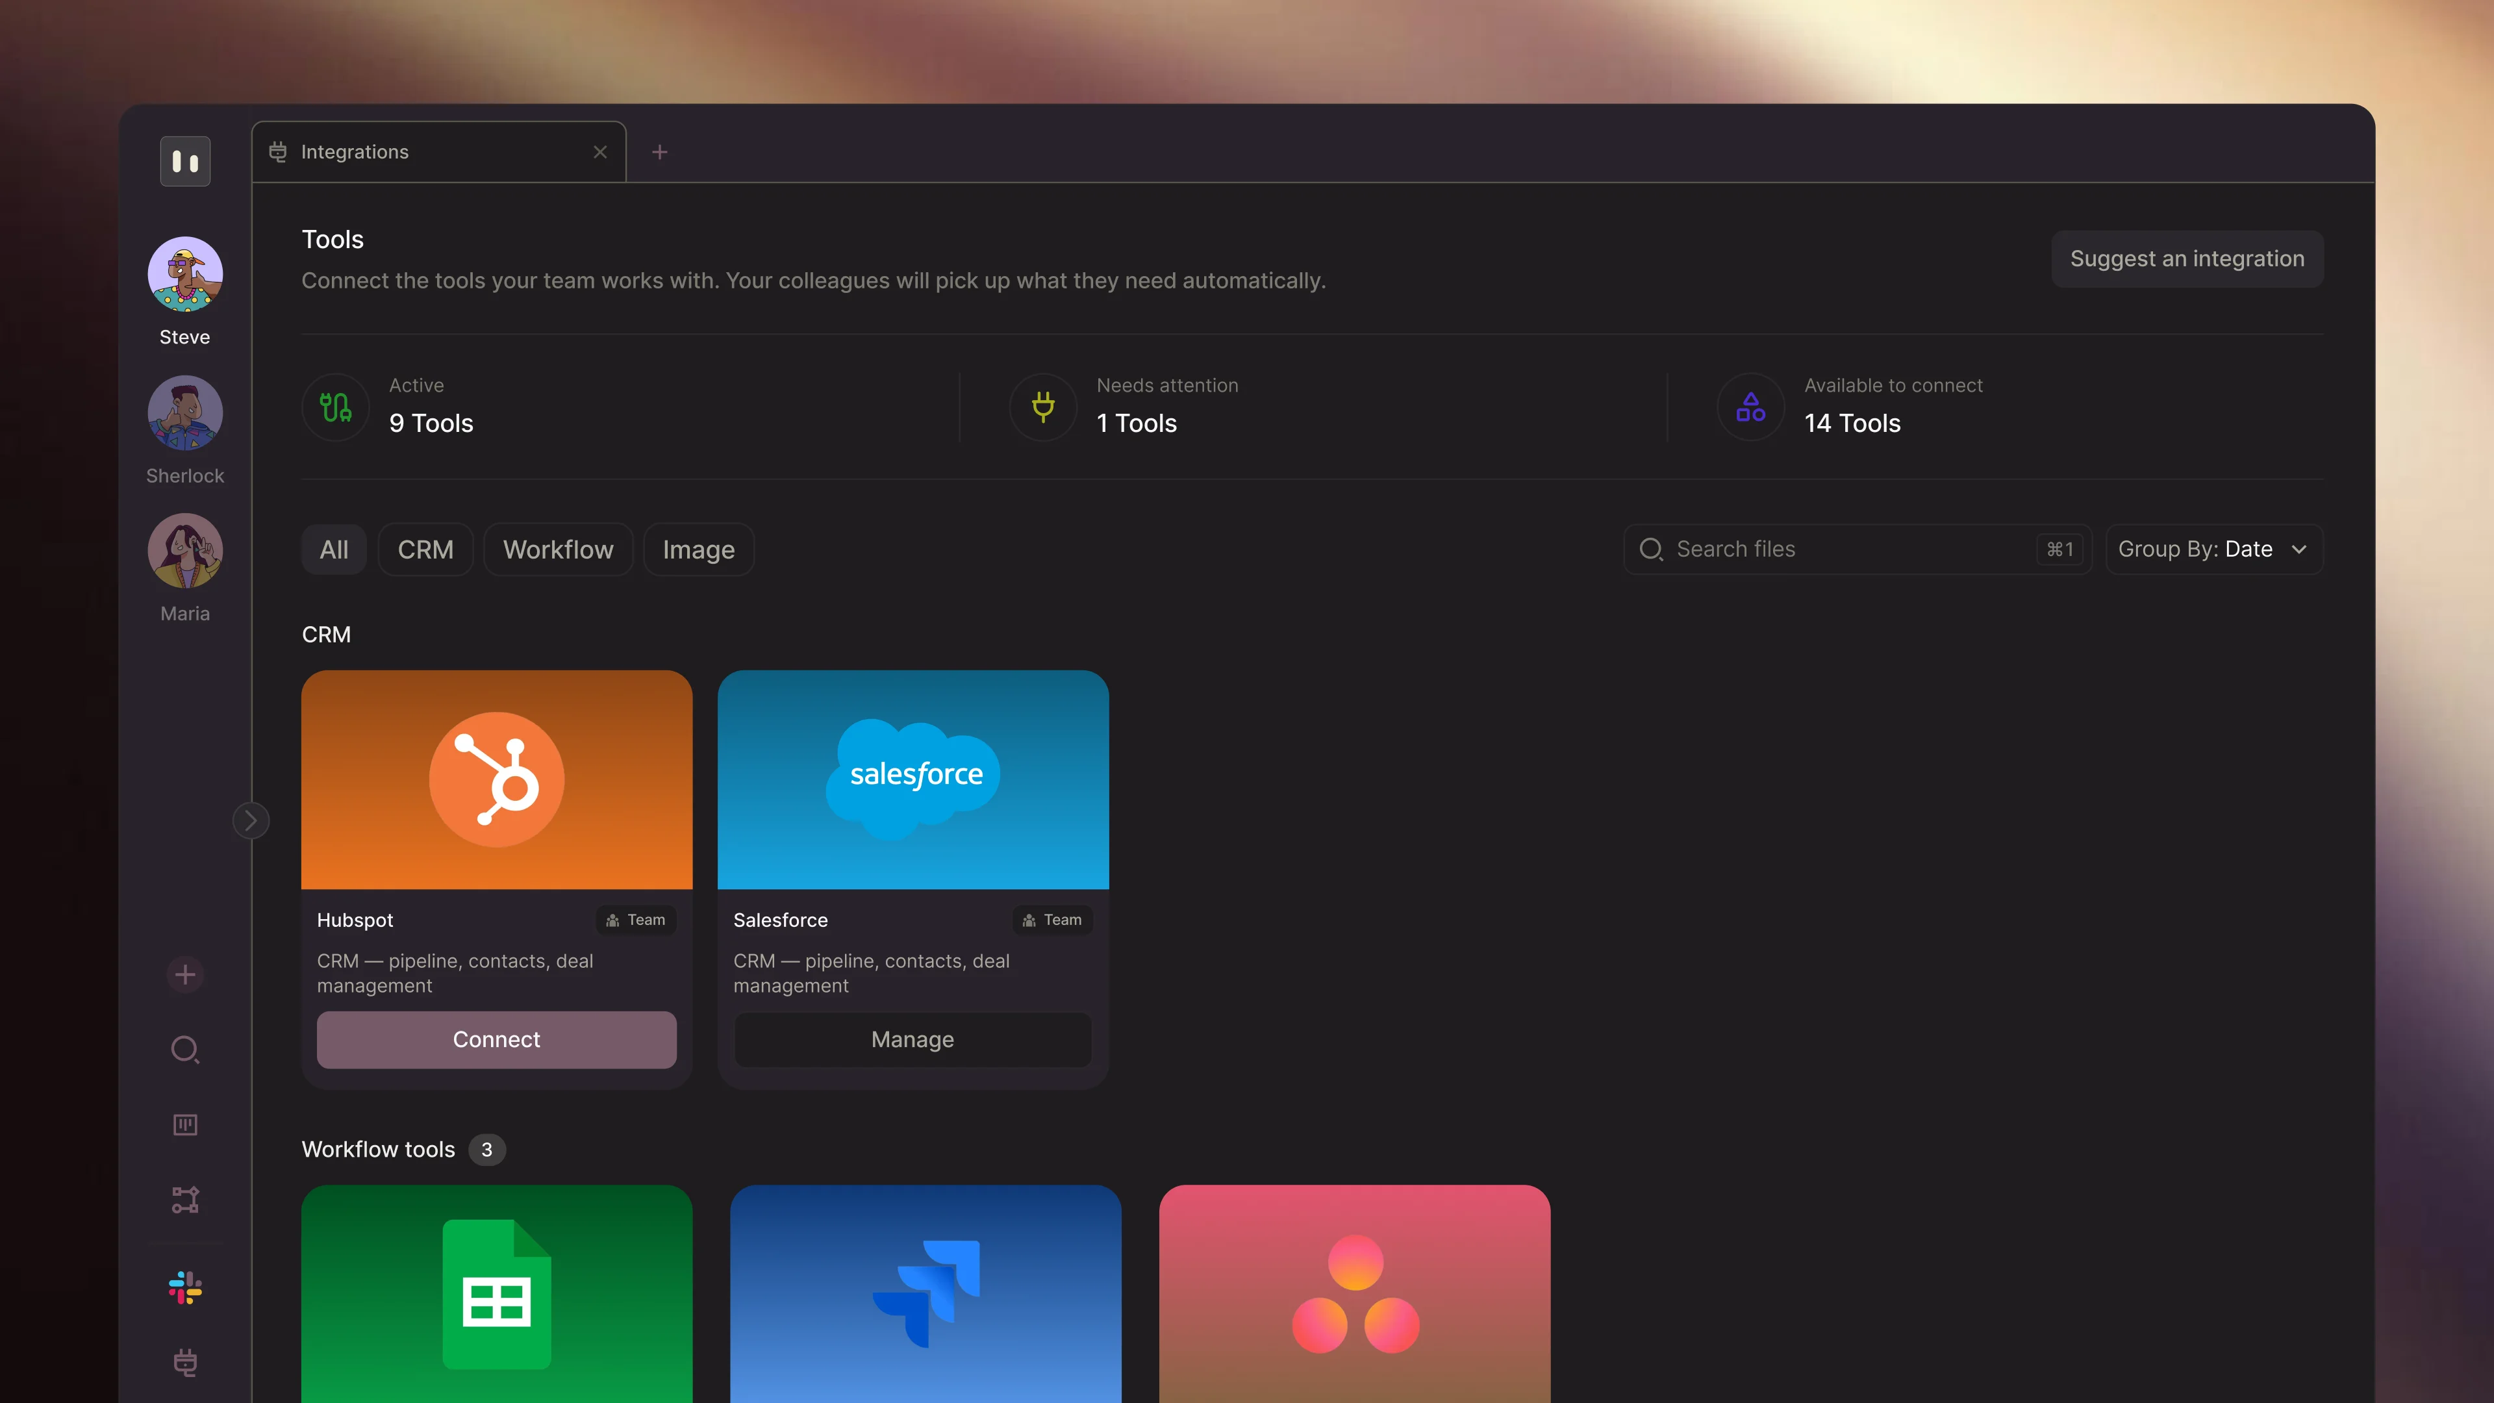Open the Group By: Date dropdown
This screenshot has height=1403, width=2494.
tap(2213, 549)
